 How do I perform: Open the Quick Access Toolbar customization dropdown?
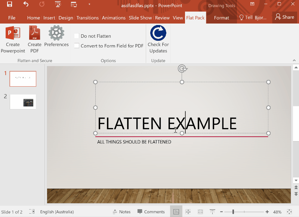pos(89,5)
